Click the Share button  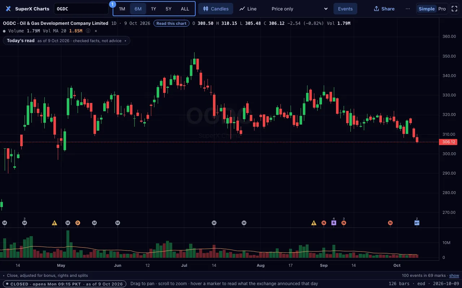[384, 9]
